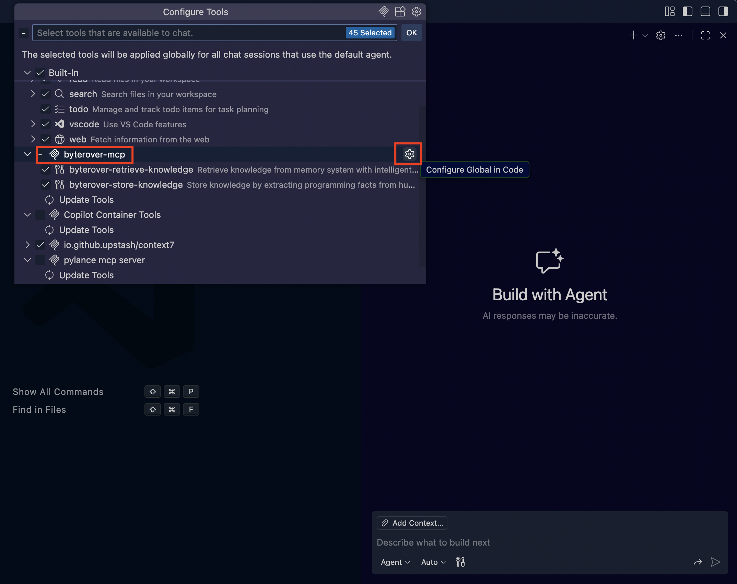This screenshot has width=737, height=584.
Task: Open the chat panel more actions ellipsis
Action: [678, 35]
